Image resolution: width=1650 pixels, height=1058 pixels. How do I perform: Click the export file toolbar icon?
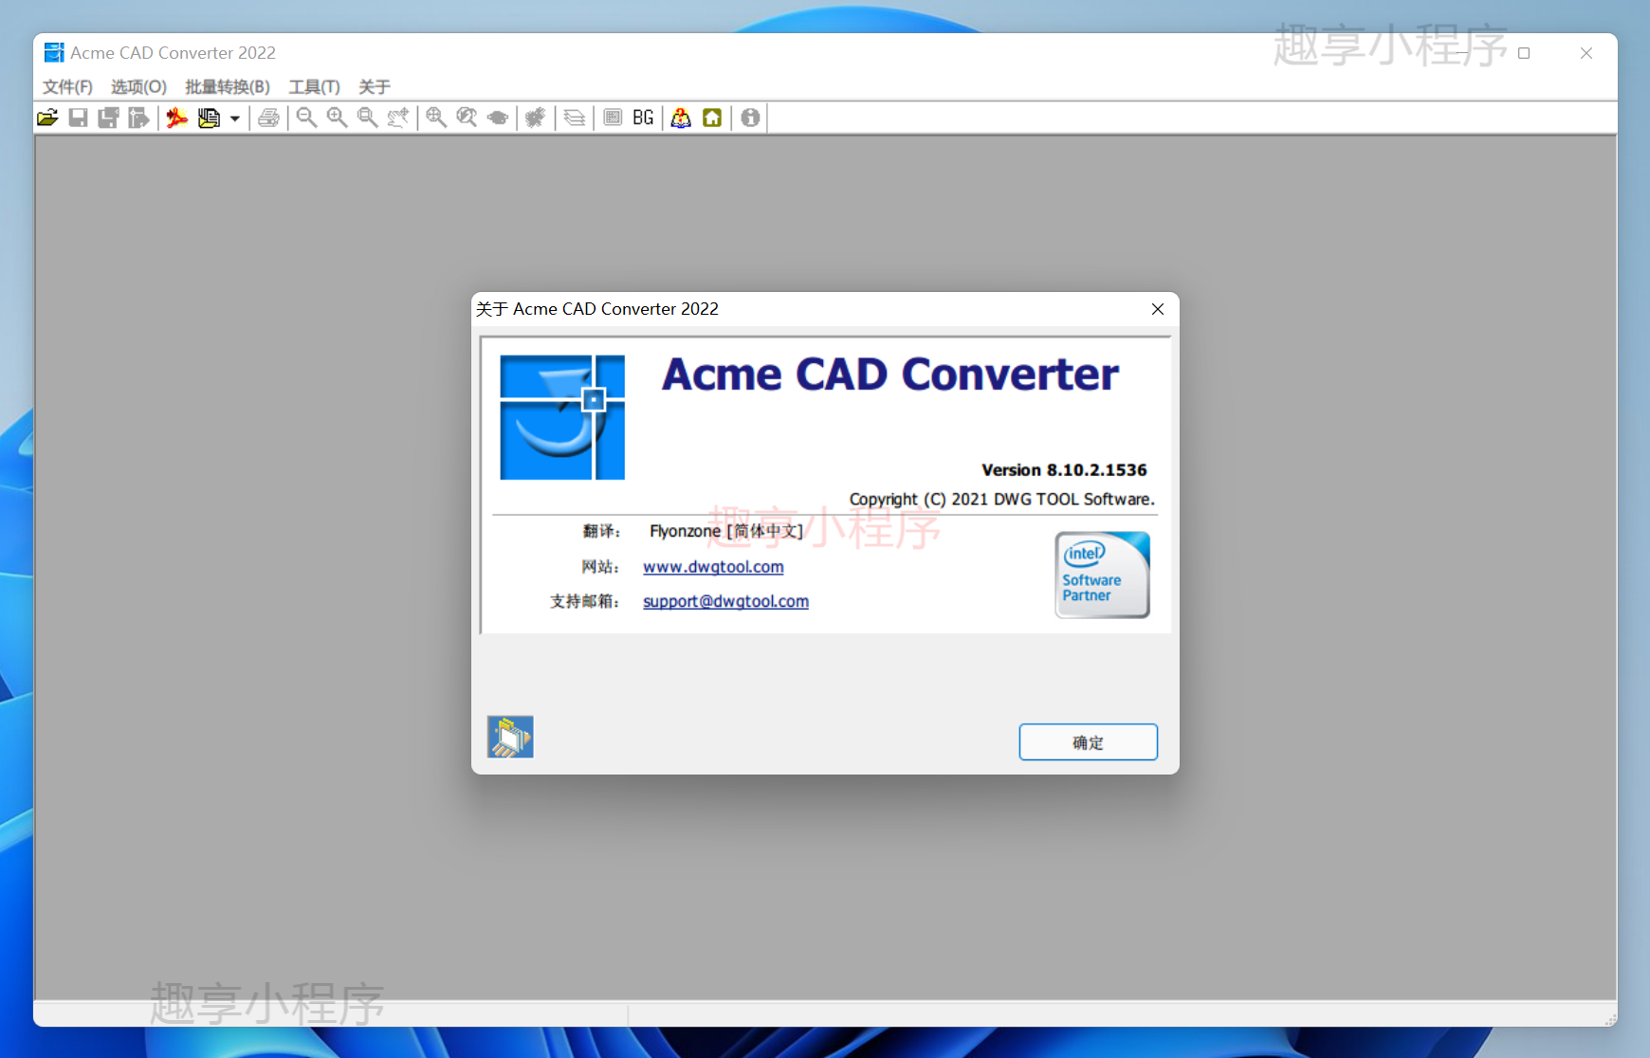tap(139, 118)
